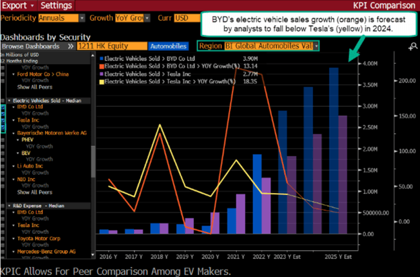Toggle the PHEV checkbox
The width and height of the screenshot is (420, 277).
point(3,140)
